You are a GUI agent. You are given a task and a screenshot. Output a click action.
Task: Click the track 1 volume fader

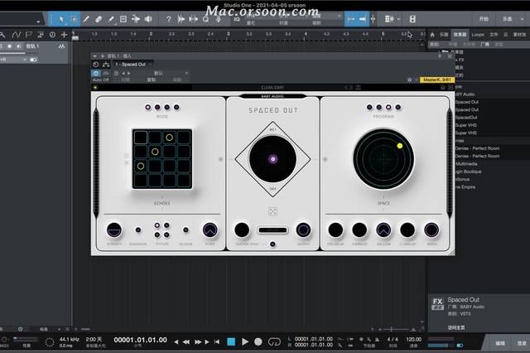click(x=13, y=53)
